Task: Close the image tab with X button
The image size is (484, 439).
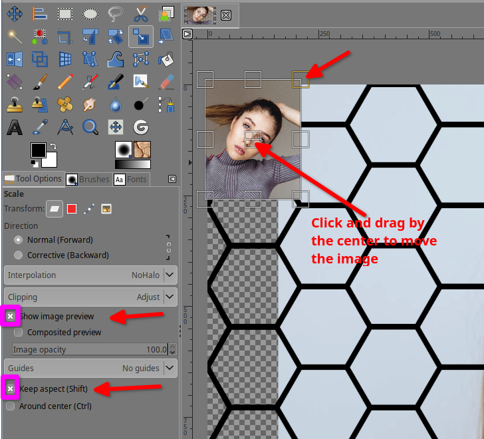Action: pyautogui.click(x=226, y=15)
